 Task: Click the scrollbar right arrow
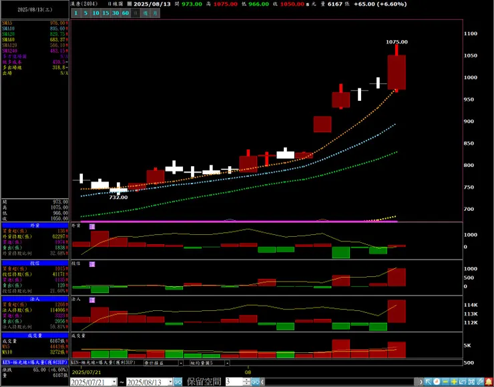(x=421, y=382)
